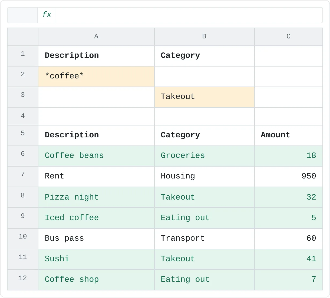Viewport: 330px width, 298px height.
Task: Click the amount 32 cell
Action: (289, 197)
